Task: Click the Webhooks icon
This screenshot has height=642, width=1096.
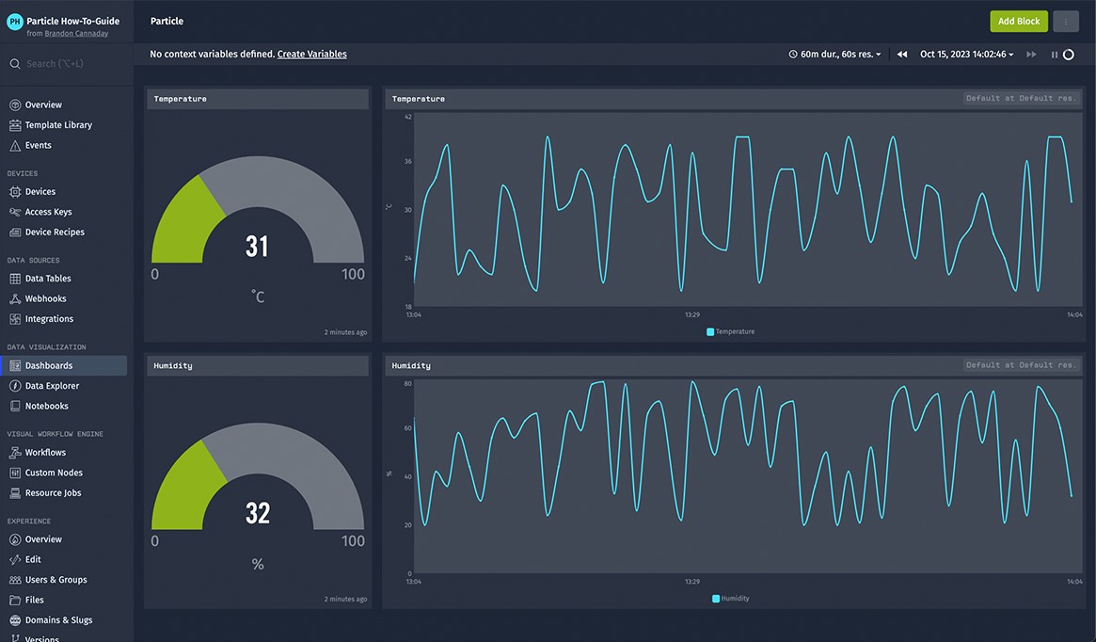Action: [15, 298]
